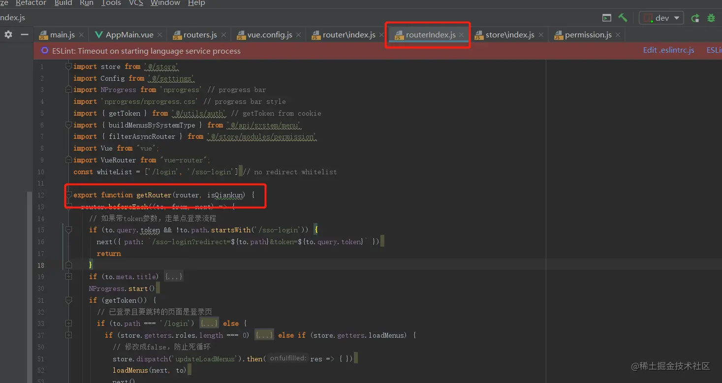Hide the side panel with the dash icon

[x=24, y=34]
